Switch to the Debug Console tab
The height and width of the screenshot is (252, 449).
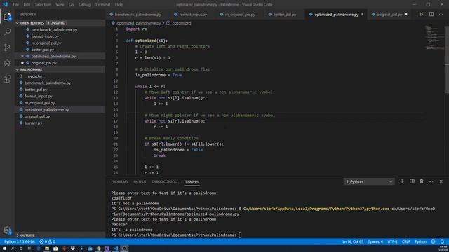(x=165, y=181)
